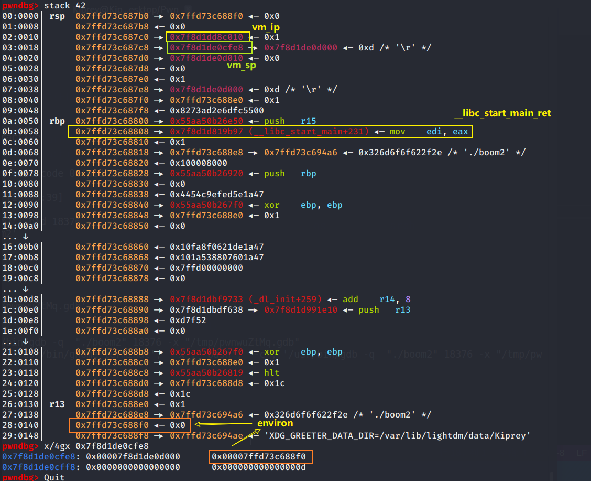
Task: Click the r13 register label
Action: pyautogui.click(x=57, y=404)
